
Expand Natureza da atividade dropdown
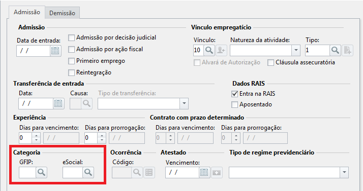pos(295,50)
